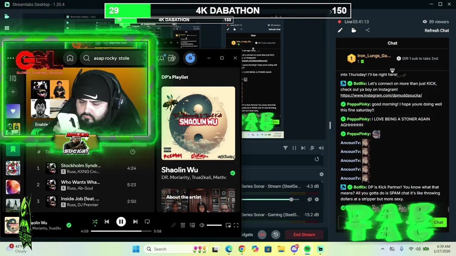Viewport: 456px width, 256px height.
Task: Click Shaolin Wu album artwork
Action: click(x=198, y=123)
